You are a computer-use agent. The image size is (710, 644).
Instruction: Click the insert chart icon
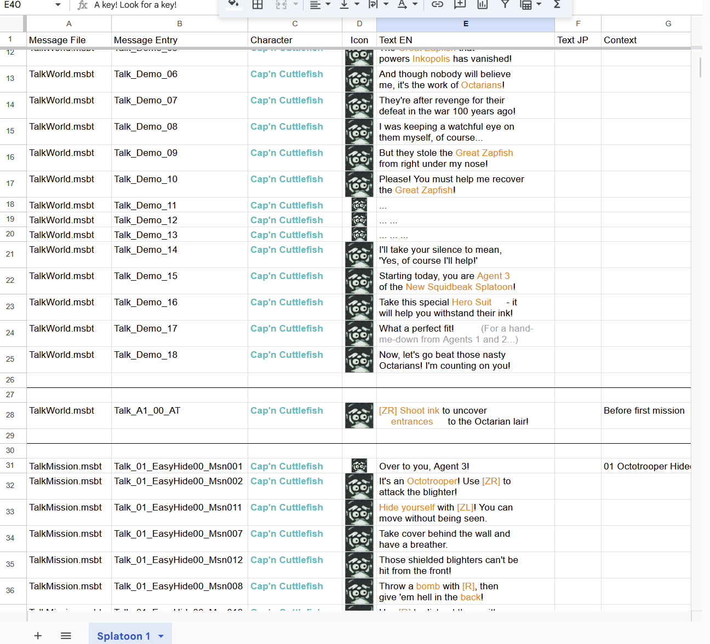(x=483, y=4)
